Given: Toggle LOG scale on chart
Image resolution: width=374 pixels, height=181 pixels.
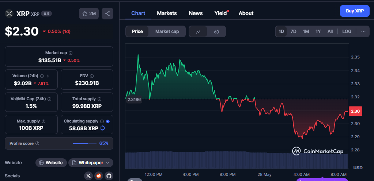Looking at the screenshot, I should click(347, 31).
